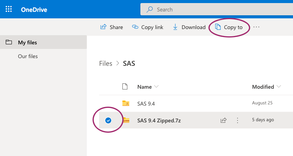Expand the Modified column sort dropdown
The height and width of the screenshot is (156, 293).
point(278,87)
